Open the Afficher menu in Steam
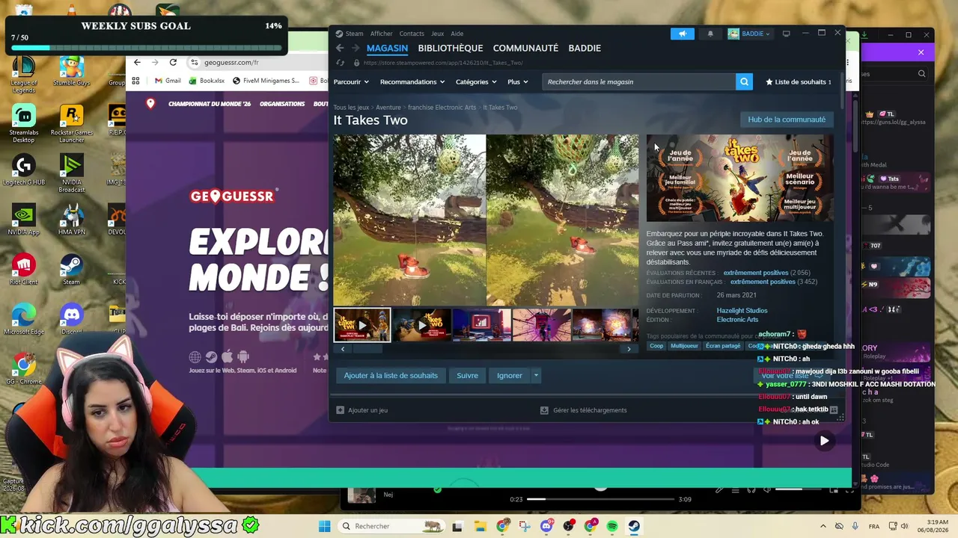958x538 pixels. 381,34
